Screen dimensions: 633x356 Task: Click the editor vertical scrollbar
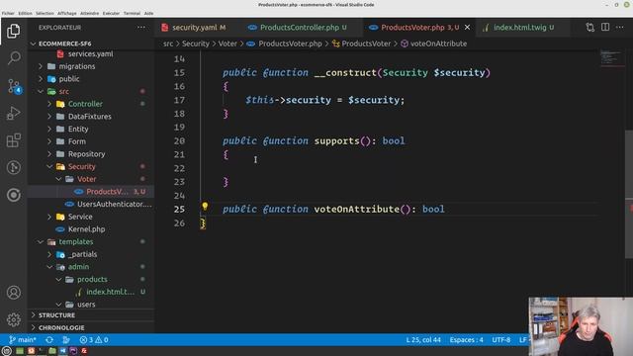(629, 194)
